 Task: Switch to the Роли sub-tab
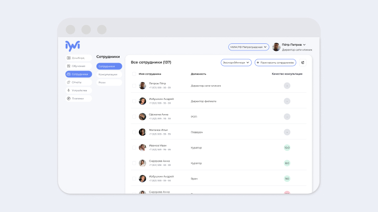coord(109,82)
